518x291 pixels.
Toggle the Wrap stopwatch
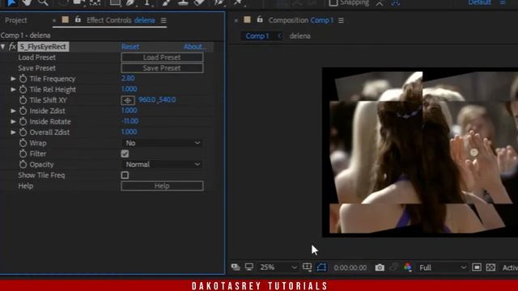23,143
